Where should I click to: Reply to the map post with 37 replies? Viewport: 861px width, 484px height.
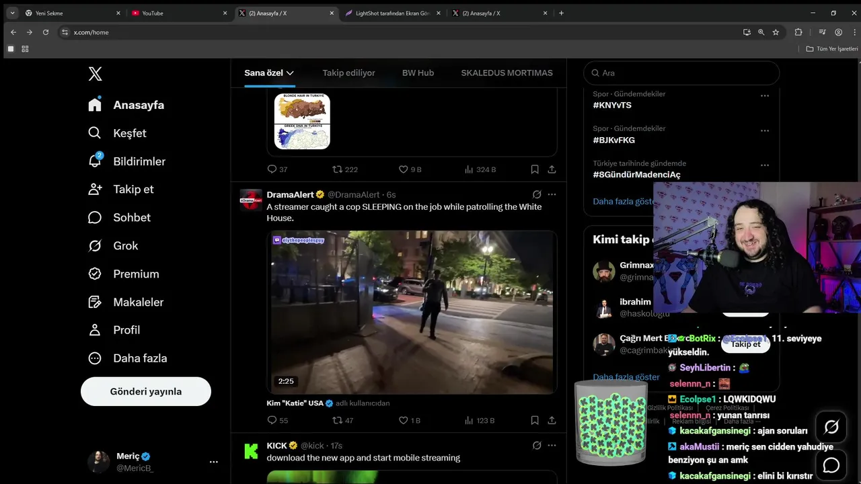pyautogui.click(x=277, y=169)
